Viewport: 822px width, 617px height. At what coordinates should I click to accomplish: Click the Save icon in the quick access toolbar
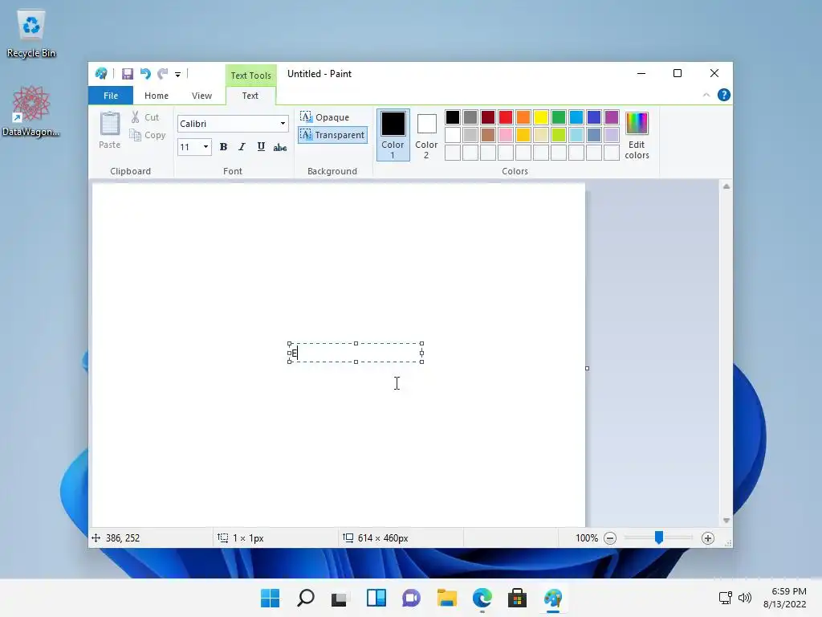pos(128,74)
